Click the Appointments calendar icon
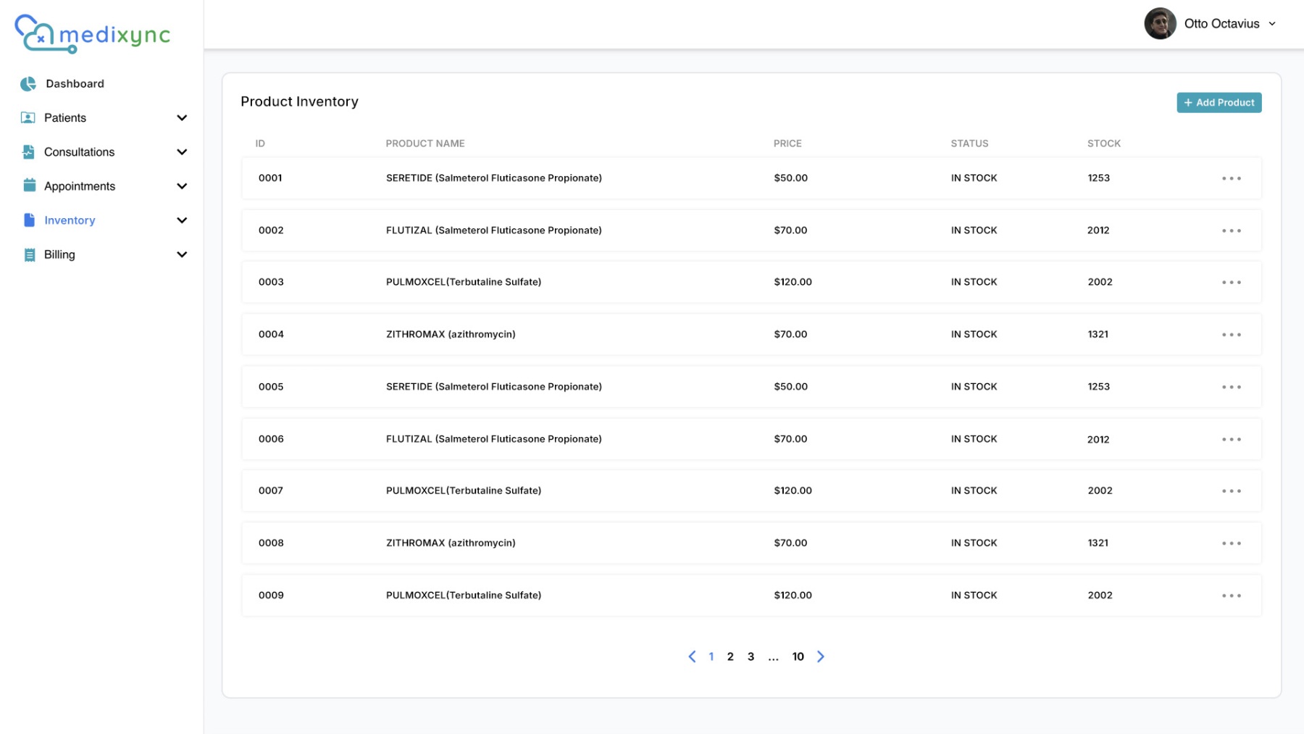Viewport: 1304px width, 734px height. 29,185
